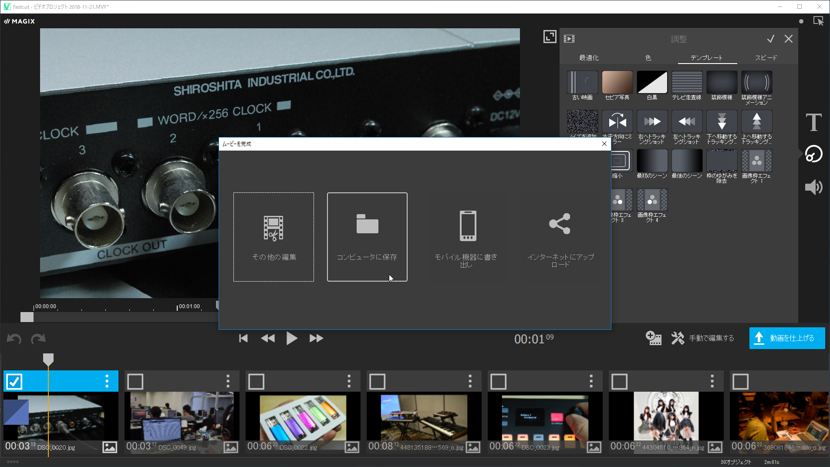Fast forward the playback
The height and width of the screenshot is (467, 830).
click(x=316, y=338)
